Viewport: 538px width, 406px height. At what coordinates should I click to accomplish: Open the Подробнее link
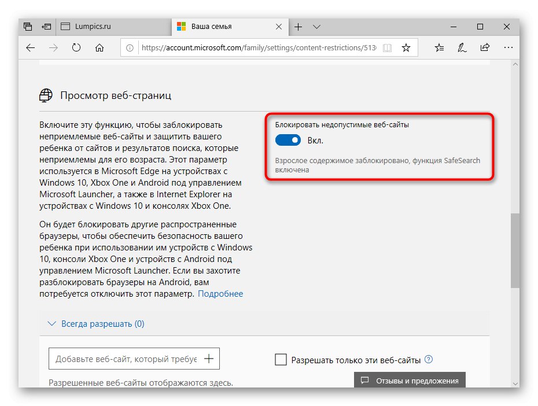(x=220, y=294)
